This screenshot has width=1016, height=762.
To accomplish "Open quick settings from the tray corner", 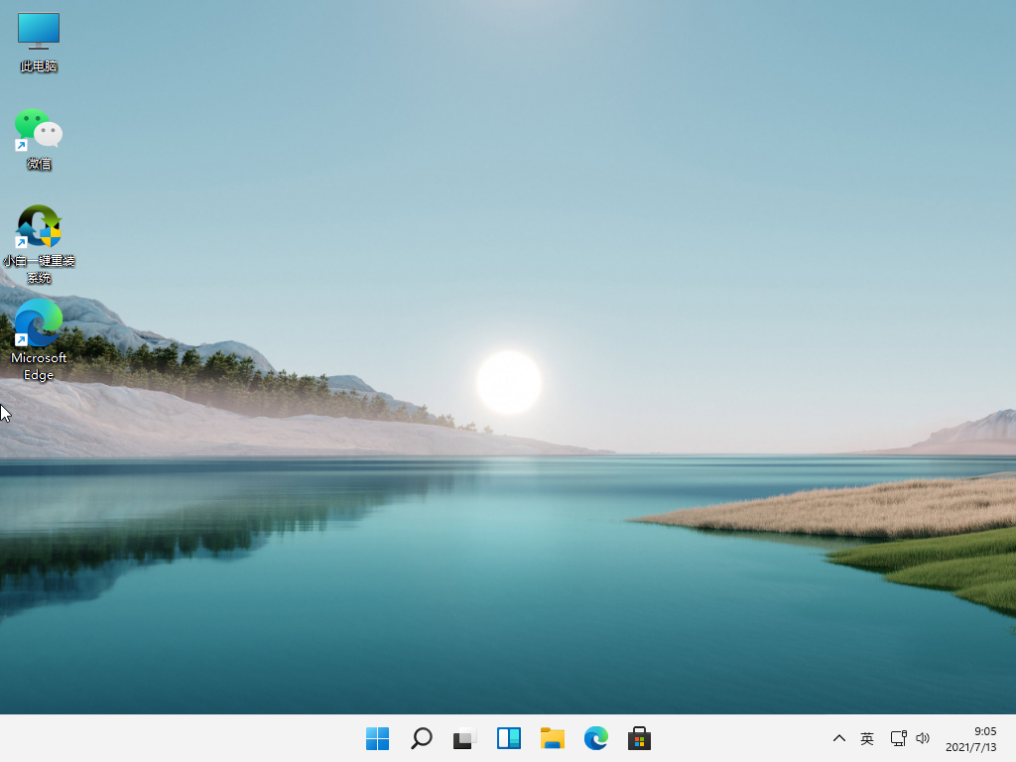I will tap(909, 738).
